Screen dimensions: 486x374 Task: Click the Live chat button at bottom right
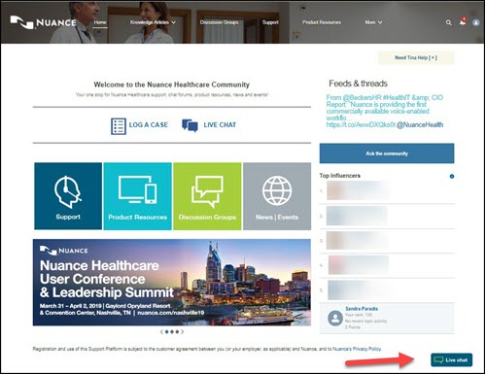pos(451,359)
